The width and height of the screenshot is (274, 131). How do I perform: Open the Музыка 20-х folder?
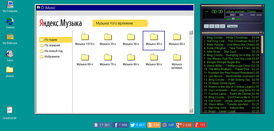[108, 39]
